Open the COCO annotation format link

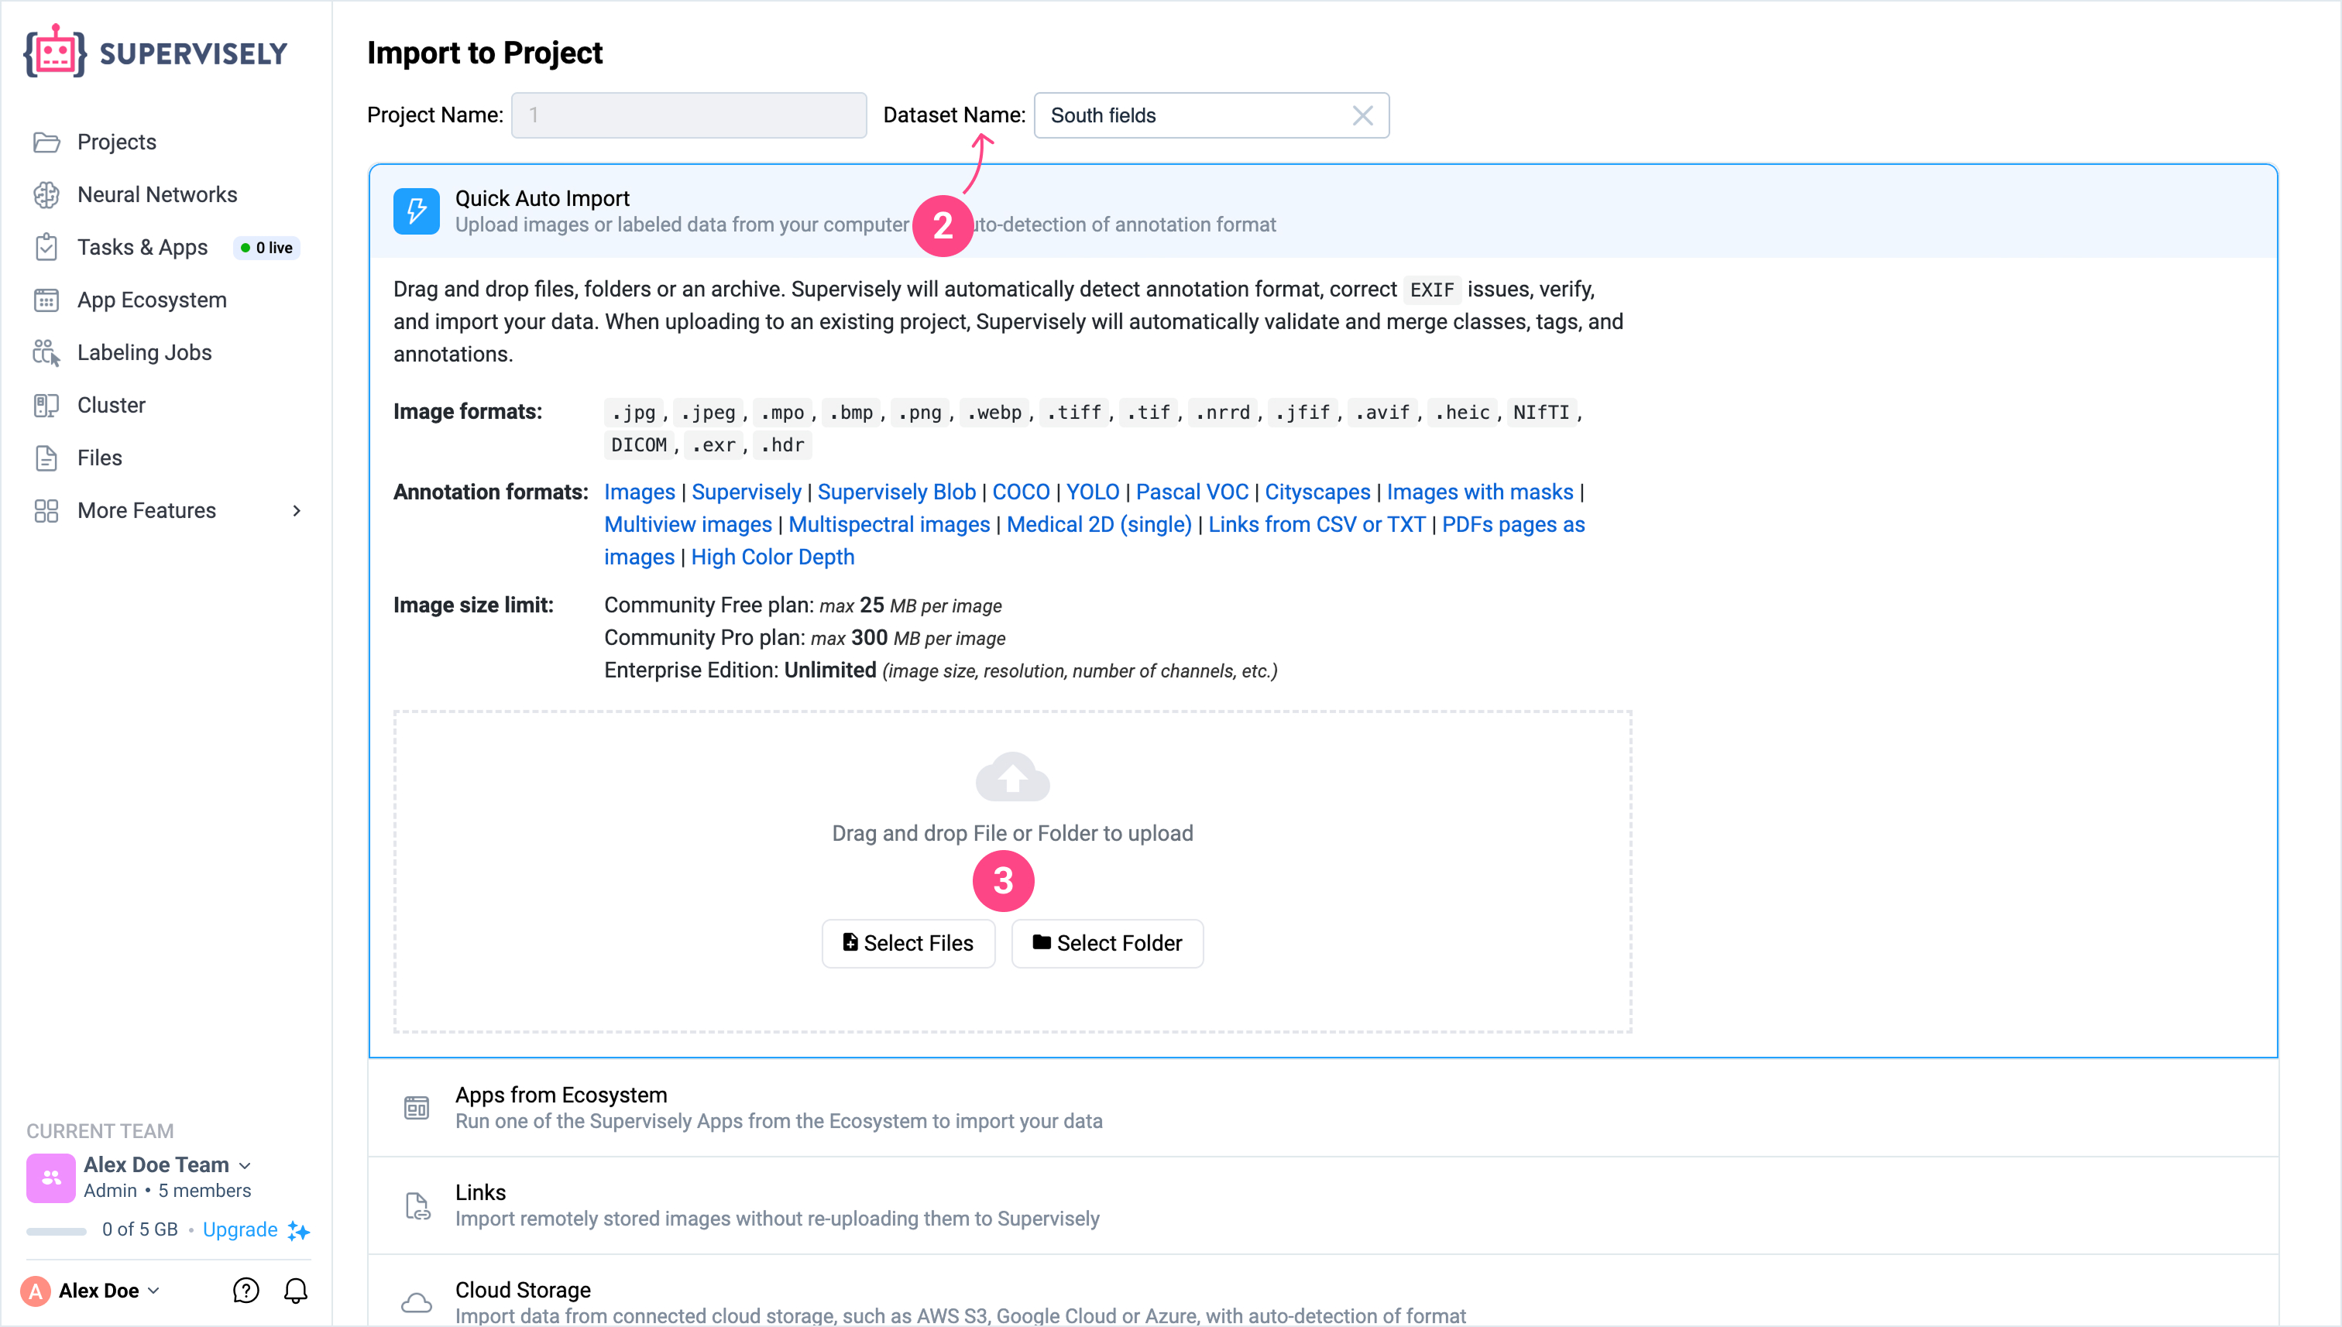1020,492
